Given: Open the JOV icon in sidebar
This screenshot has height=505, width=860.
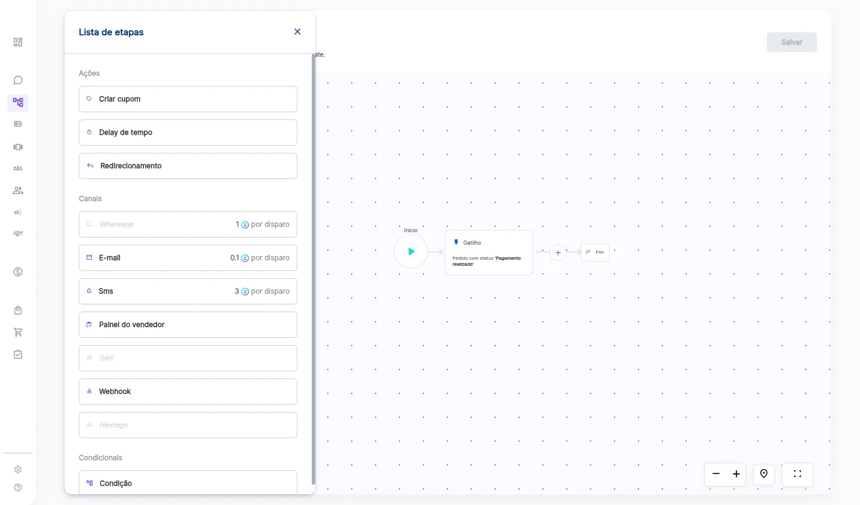Looking at the screenshot, I should 18,233.
